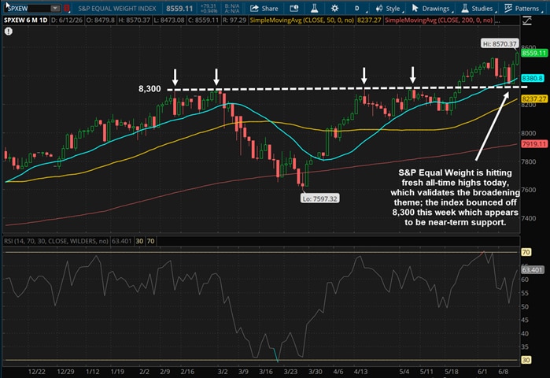The width and height of the screenshot is (550, 378).
Task: Click the RSI 30 oversold label
Action: pos(139,241)
